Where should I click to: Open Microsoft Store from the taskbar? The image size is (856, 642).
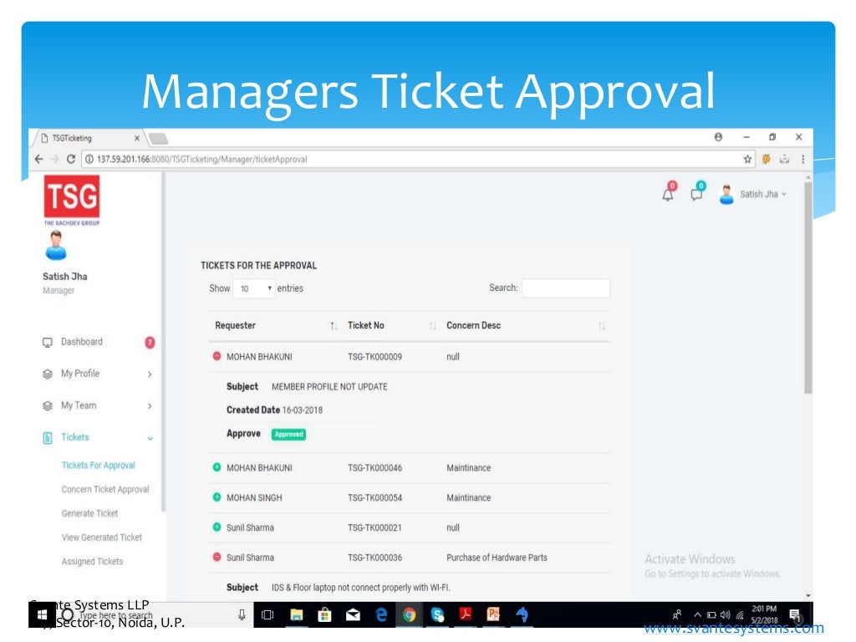(x=324, y=615)
